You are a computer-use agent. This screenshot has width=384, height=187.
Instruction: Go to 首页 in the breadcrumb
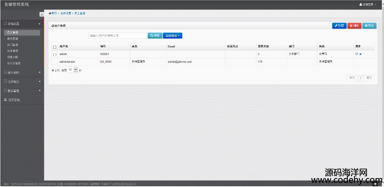[54, 13]
